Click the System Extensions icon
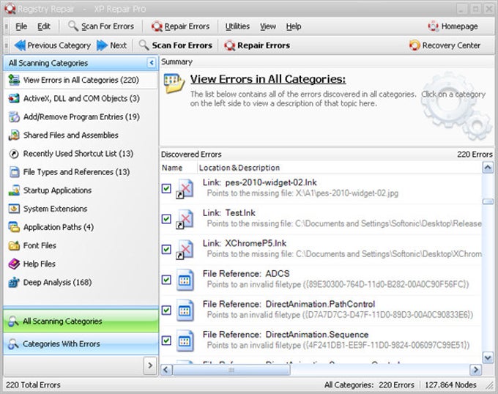 point(14,209)
